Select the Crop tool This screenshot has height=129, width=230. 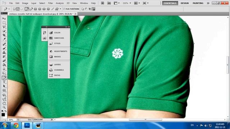click(x=4, y=35)
